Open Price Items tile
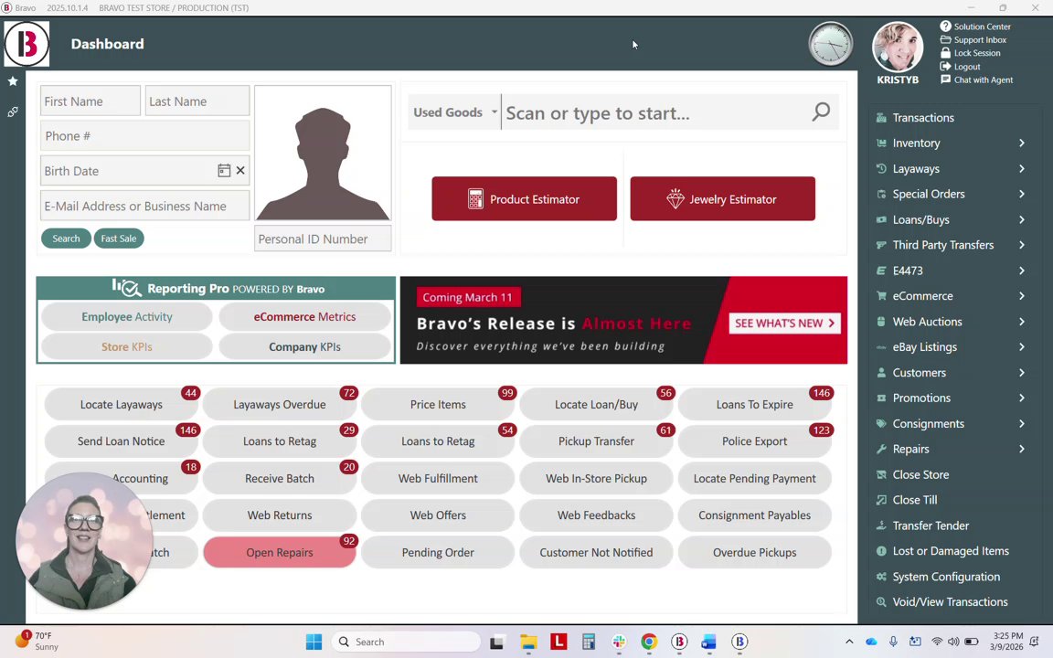The image size is (1053, 658). click(x=438, y=404)
